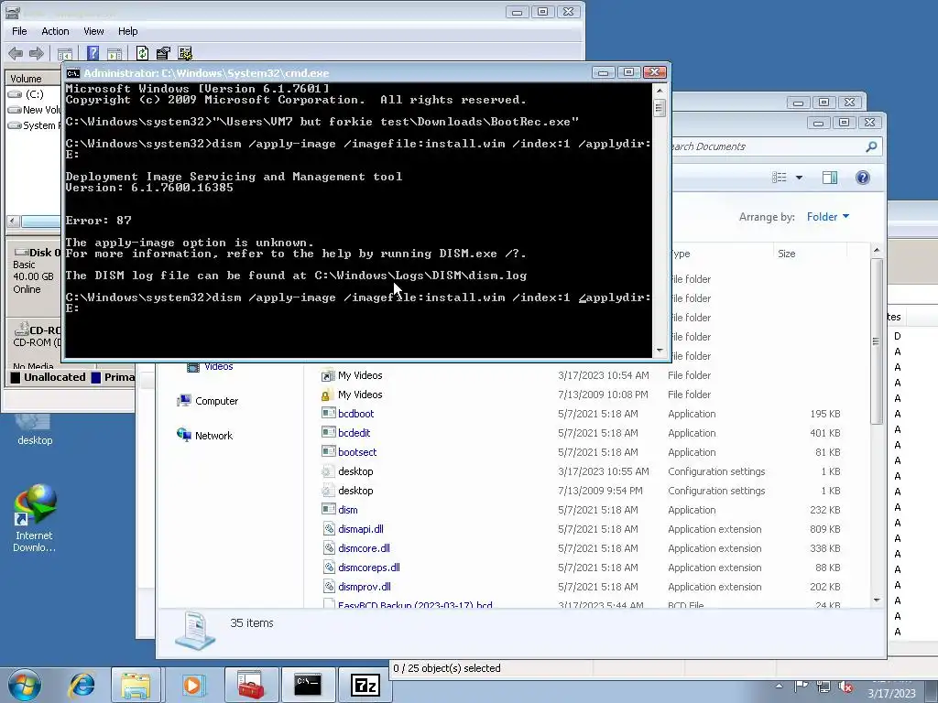Click the CD-ROM drive label in Disk Management
Viewport: 938px width, 703px height.
coord(36,336)
